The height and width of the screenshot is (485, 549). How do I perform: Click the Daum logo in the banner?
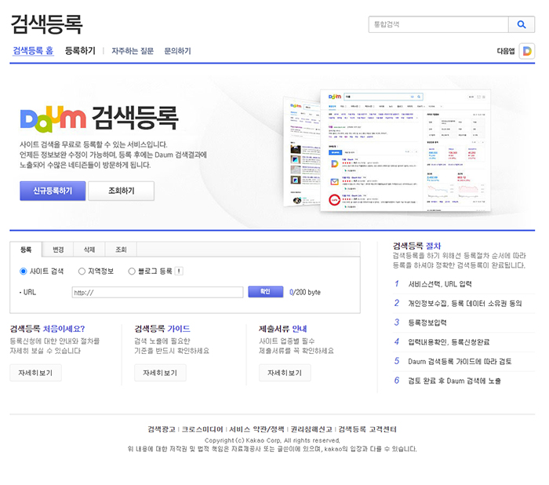point(53,119)
